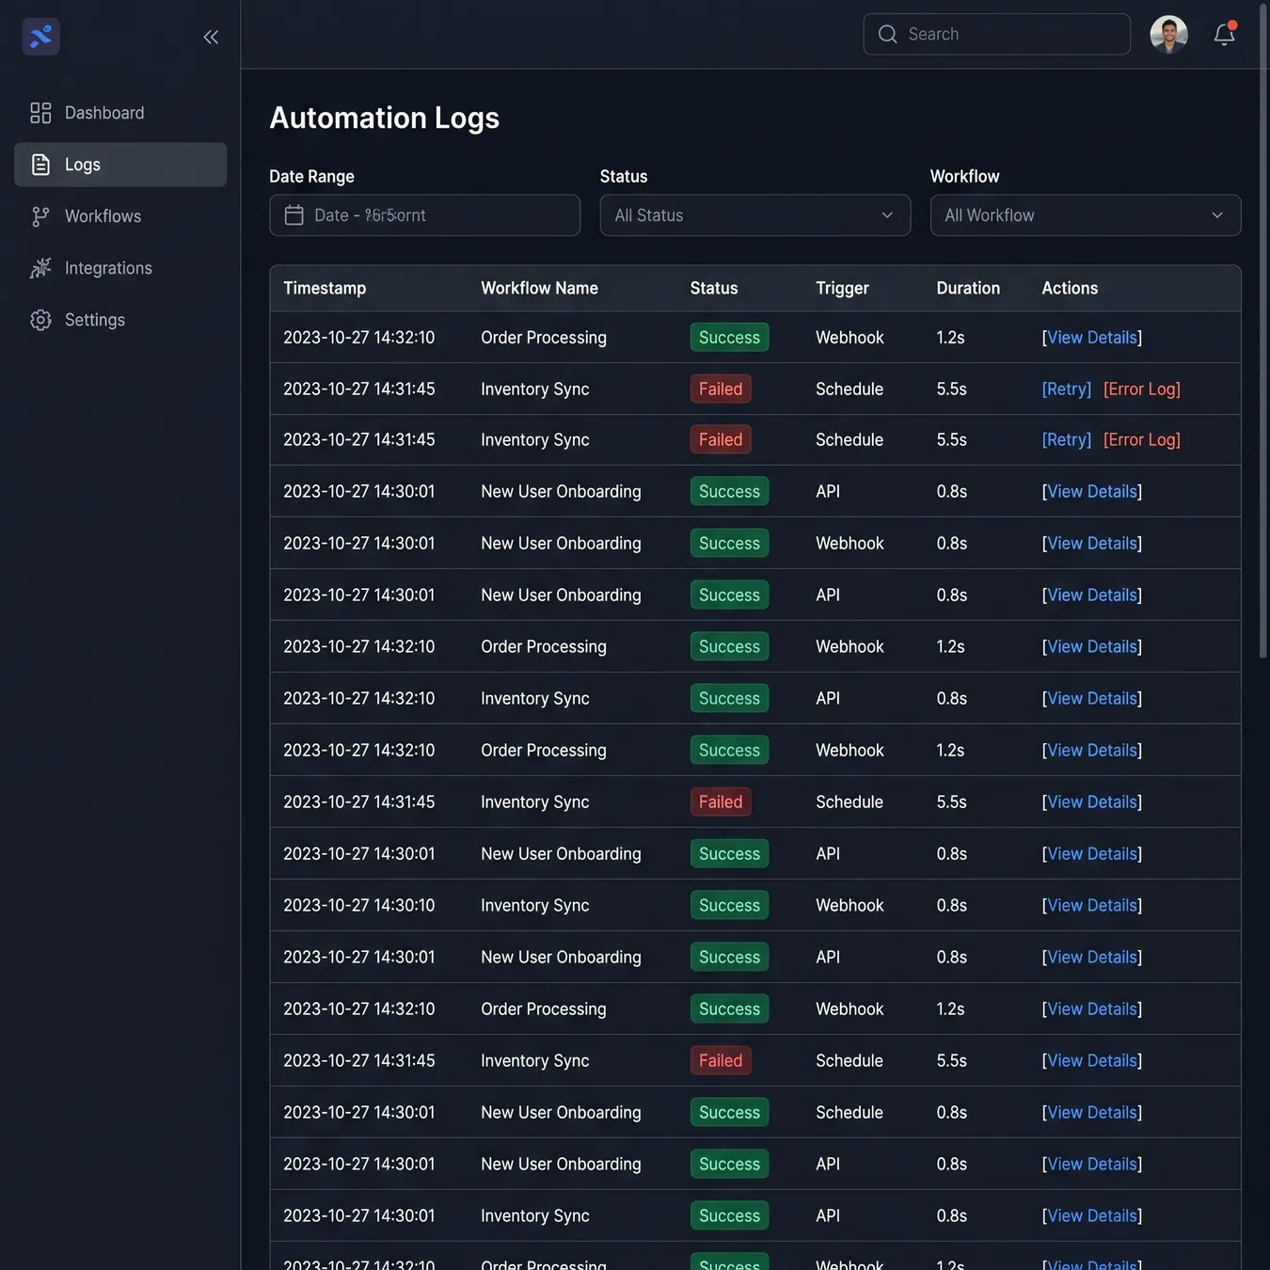Click the magnifier icon in Search
Viewport: 1270px width, 1270px height.
point(887,34)
